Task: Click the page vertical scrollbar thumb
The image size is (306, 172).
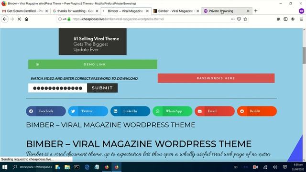Action: (x=304, y=55)
